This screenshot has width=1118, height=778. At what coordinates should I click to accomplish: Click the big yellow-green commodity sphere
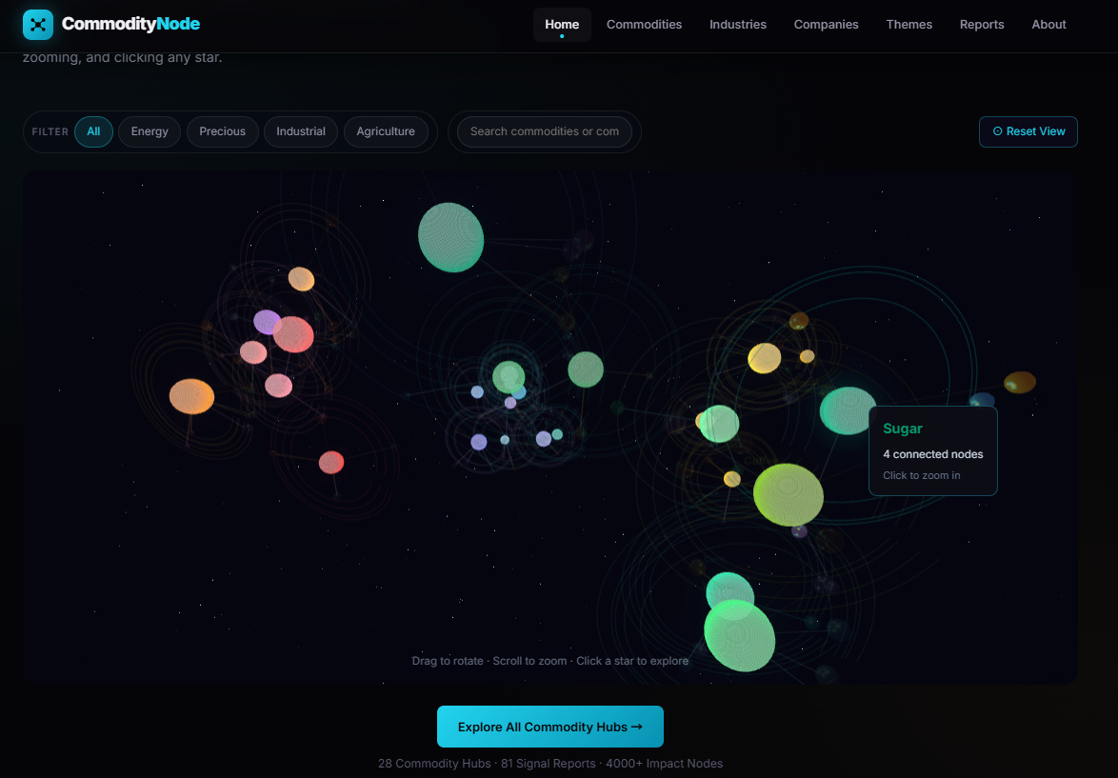pyautogui.click(x=789, y=495)
